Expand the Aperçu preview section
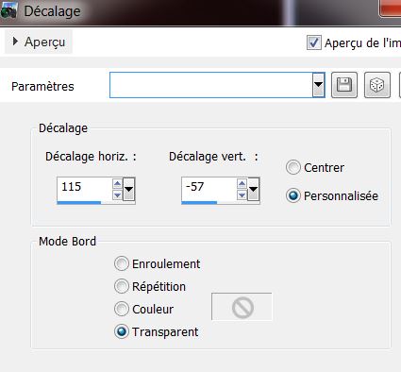This screenshot has width=401, height=372. [x=39, y=42]
